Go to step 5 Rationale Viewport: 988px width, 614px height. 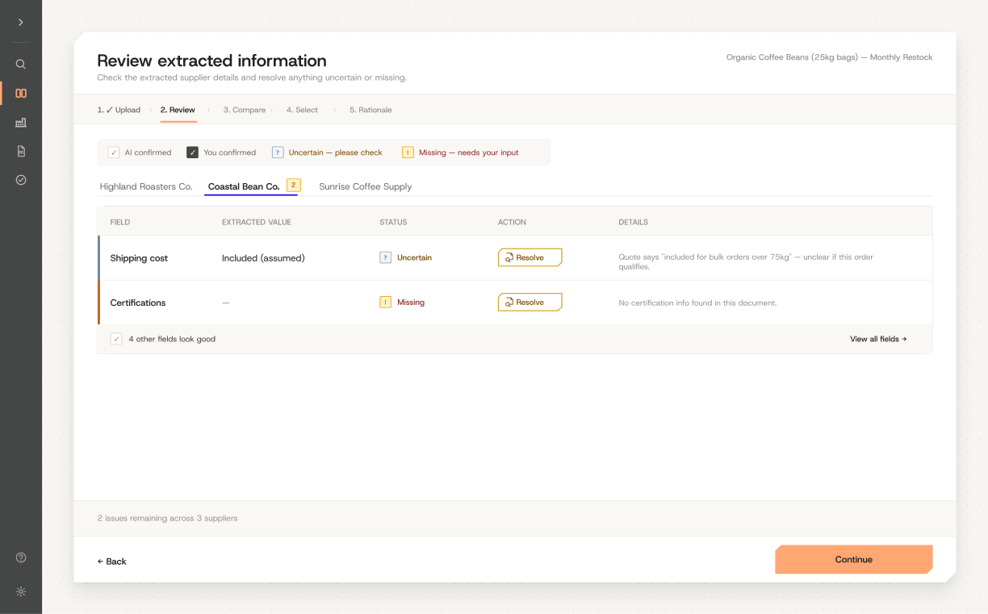[370, 110]
